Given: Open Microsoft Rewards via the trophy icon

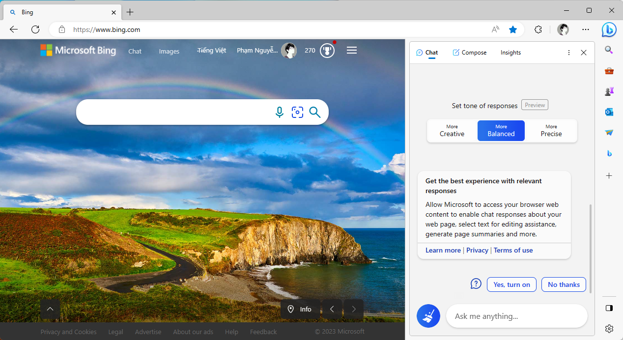Looking at the screenshot, I should coord(327,50).
